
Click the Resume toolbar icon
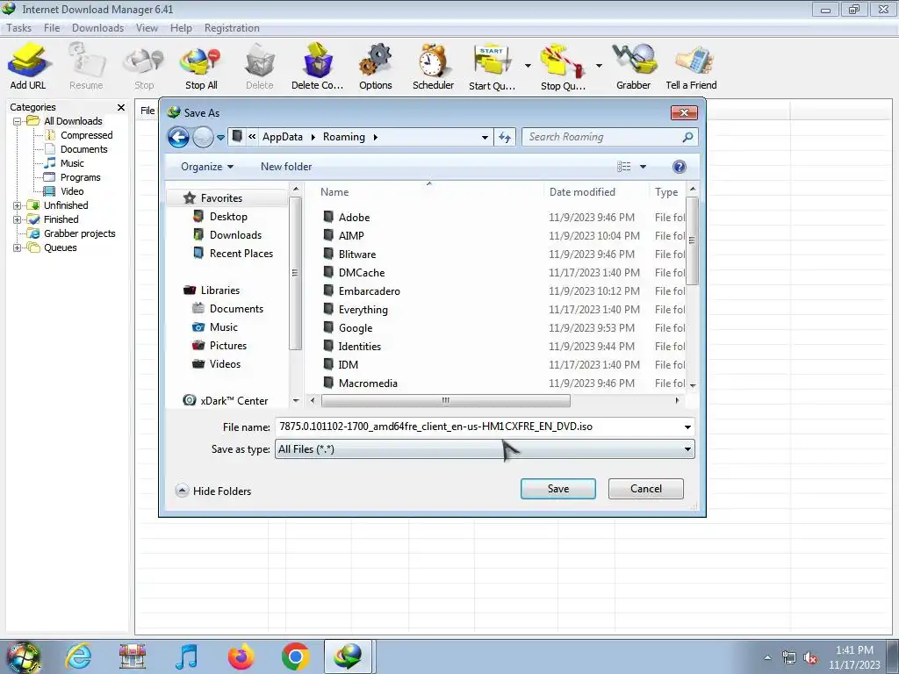(86, 66)
